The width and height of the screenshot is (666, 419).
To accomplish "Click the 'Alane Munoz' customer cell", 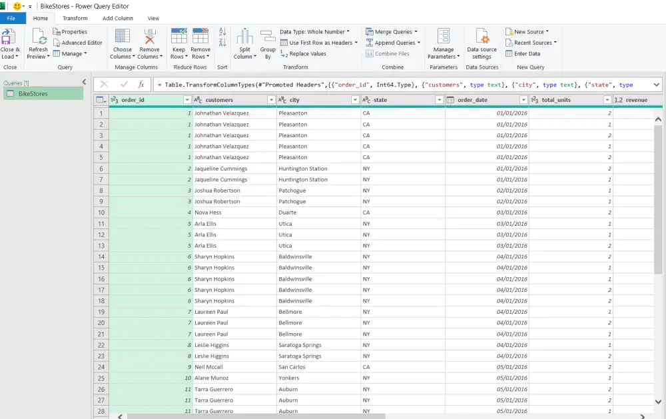I will pyautogui.click(x=235, y=378).
